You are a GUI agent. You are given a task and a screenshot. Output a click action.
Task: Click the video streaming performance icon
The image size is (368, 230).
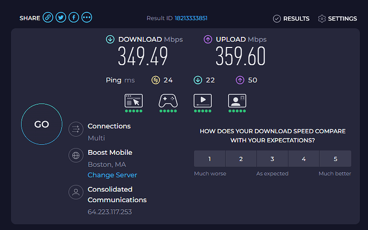[203, 101]
